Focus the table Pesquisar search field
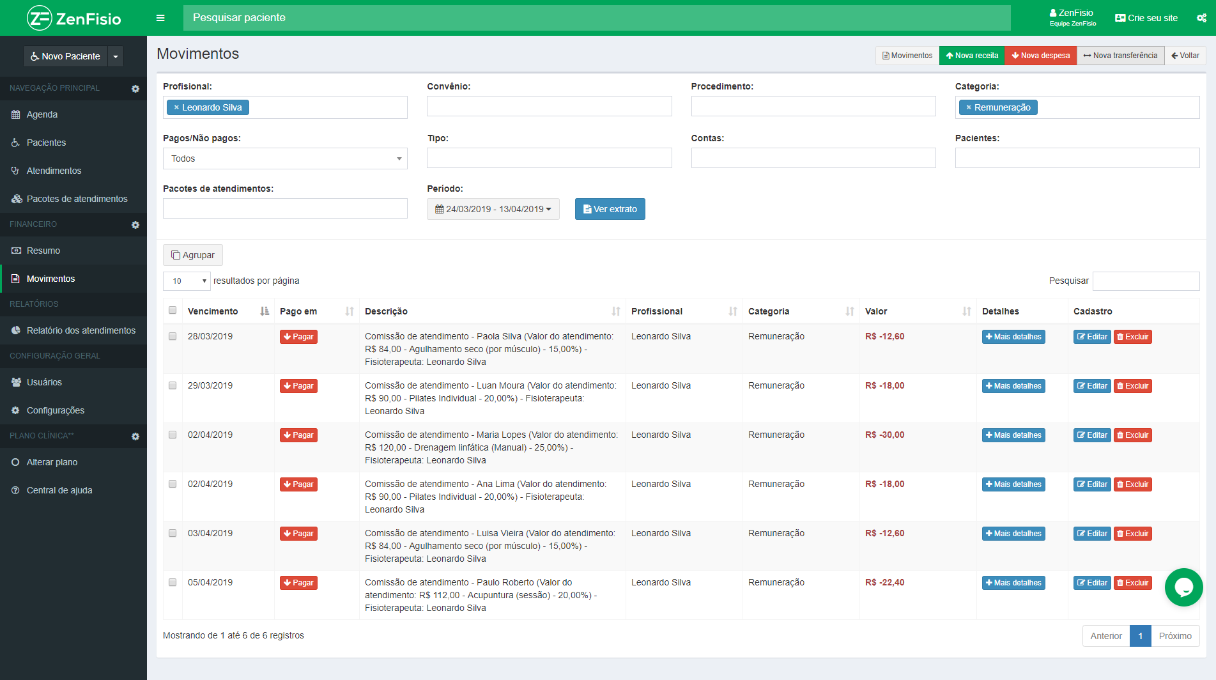Viewport: 1216px width, 680px height. 1146,281
